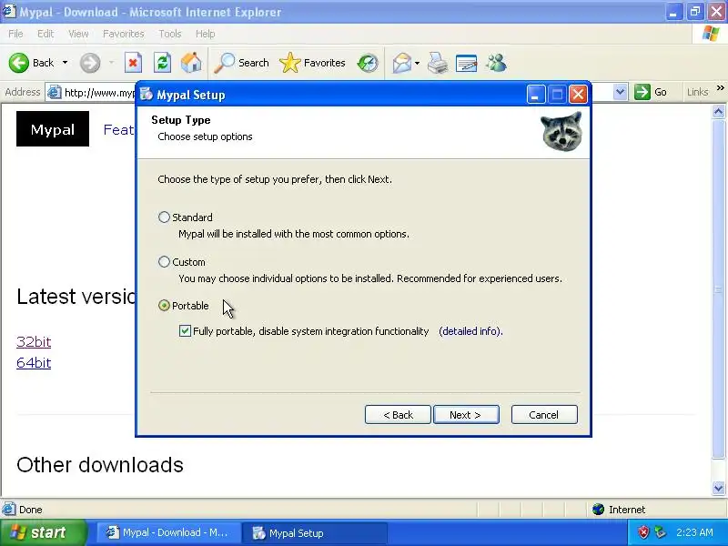Click the IE Forward arrow icon
This screenshot has width=728, height=546.
89,63
